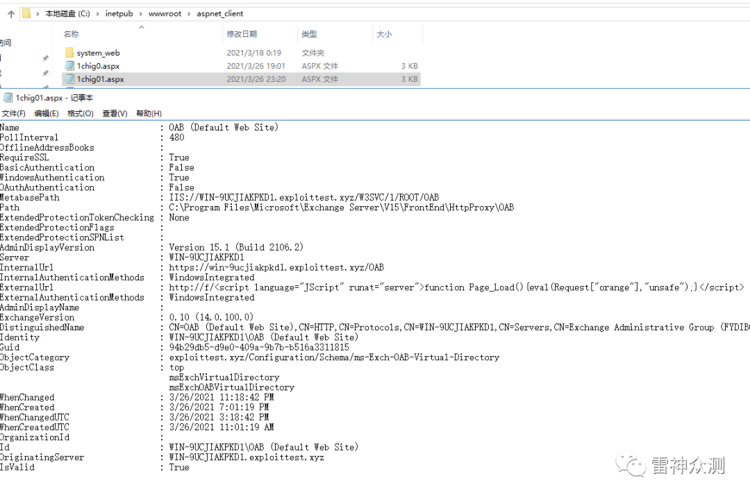Click the msExchOABVirtualDirectory line
Screen dimensions: 750x499
[231, 388]
